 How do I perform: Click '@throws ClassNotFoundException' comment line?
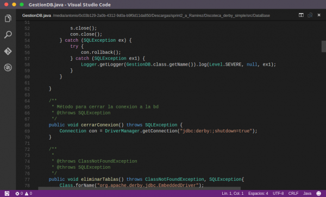[97, 161]
